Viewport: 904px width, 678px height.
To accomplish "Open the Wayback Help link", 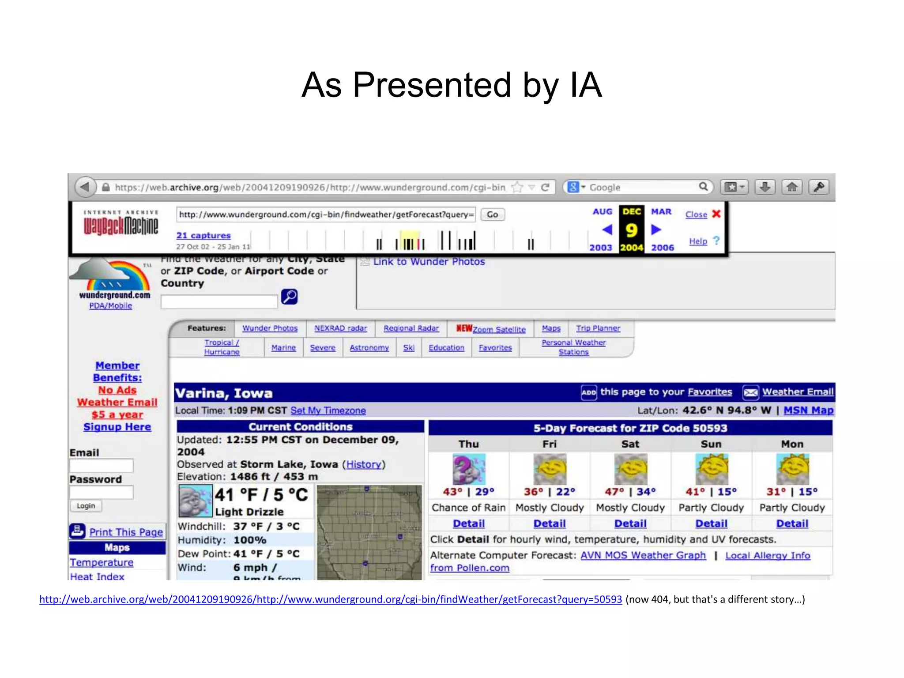I will tap(698, 241).
